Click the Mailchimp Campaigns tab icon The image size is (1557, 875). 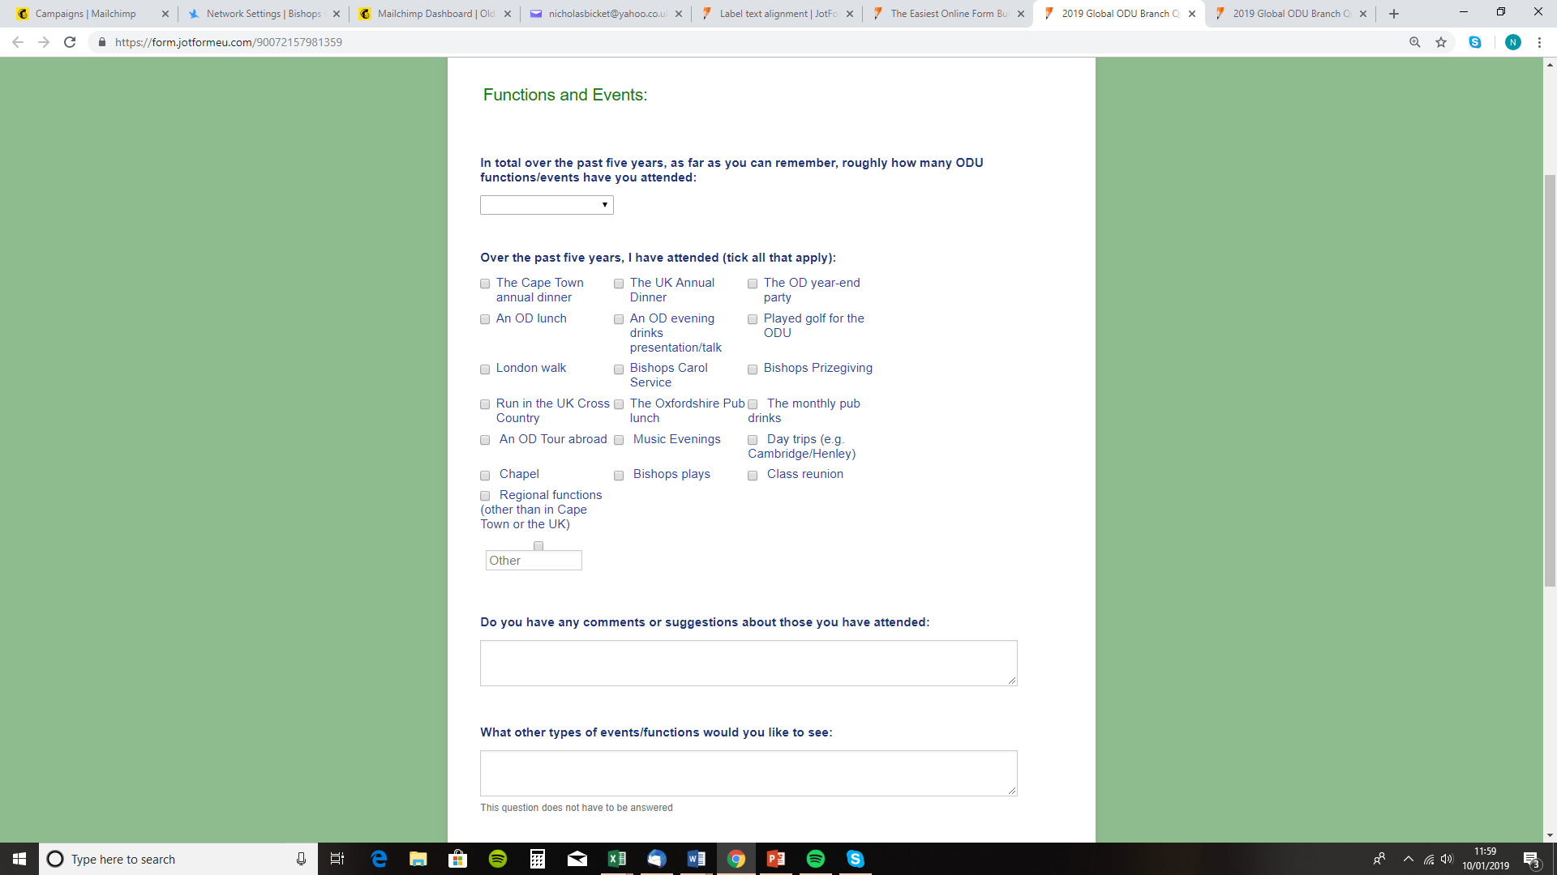click(x=23, y=13)
